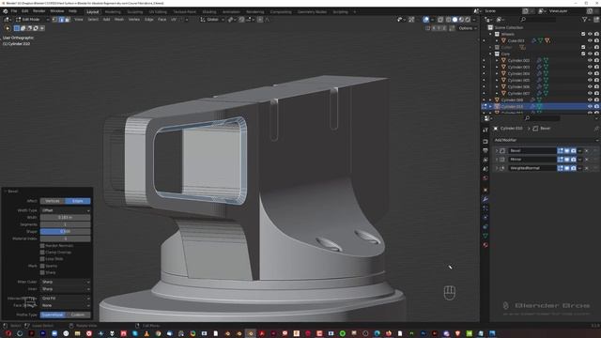
Task: Expand the WeightedNormal modifier panel
Action: pyautogui.click(x=497, y=168)
